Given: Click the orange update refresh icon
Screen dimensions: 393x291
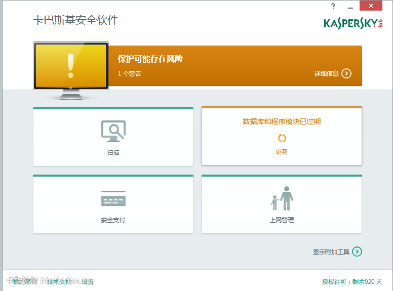Looking at the screenshot, I should click(x=282, y=138).
